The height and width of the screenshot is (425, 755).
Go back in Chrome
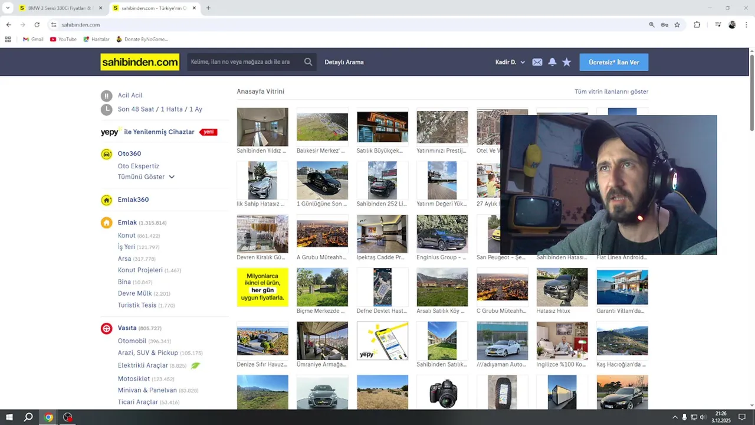(8, 25)
